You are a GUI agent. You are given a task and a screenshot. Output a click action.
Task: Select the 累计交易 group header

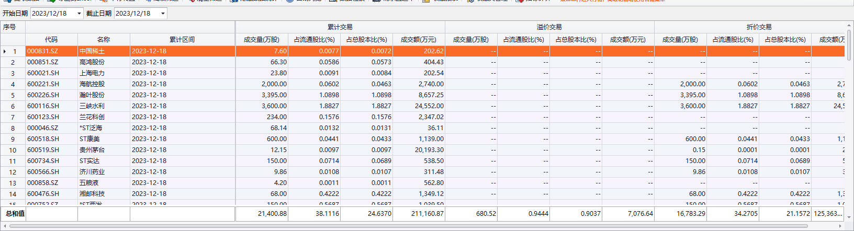coord(340,27)
